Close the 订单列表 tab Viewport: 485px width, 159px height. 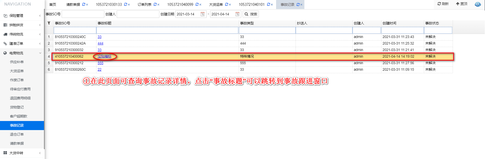click(x=158, y=5)
